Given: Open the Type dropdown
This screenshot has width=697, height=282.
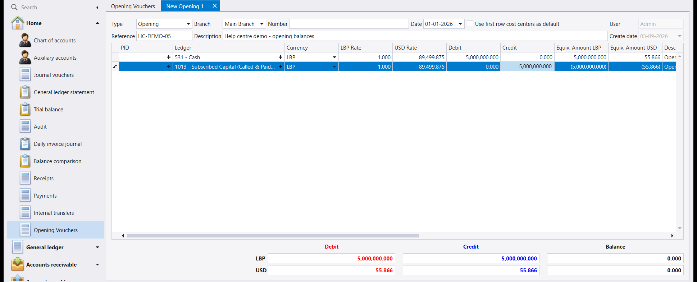Looking at the screenshot, I should (x=188, y=24).
